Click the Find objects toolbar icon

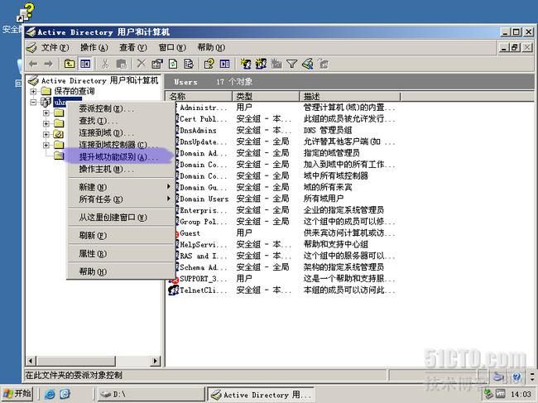click(x=308, y=64)
